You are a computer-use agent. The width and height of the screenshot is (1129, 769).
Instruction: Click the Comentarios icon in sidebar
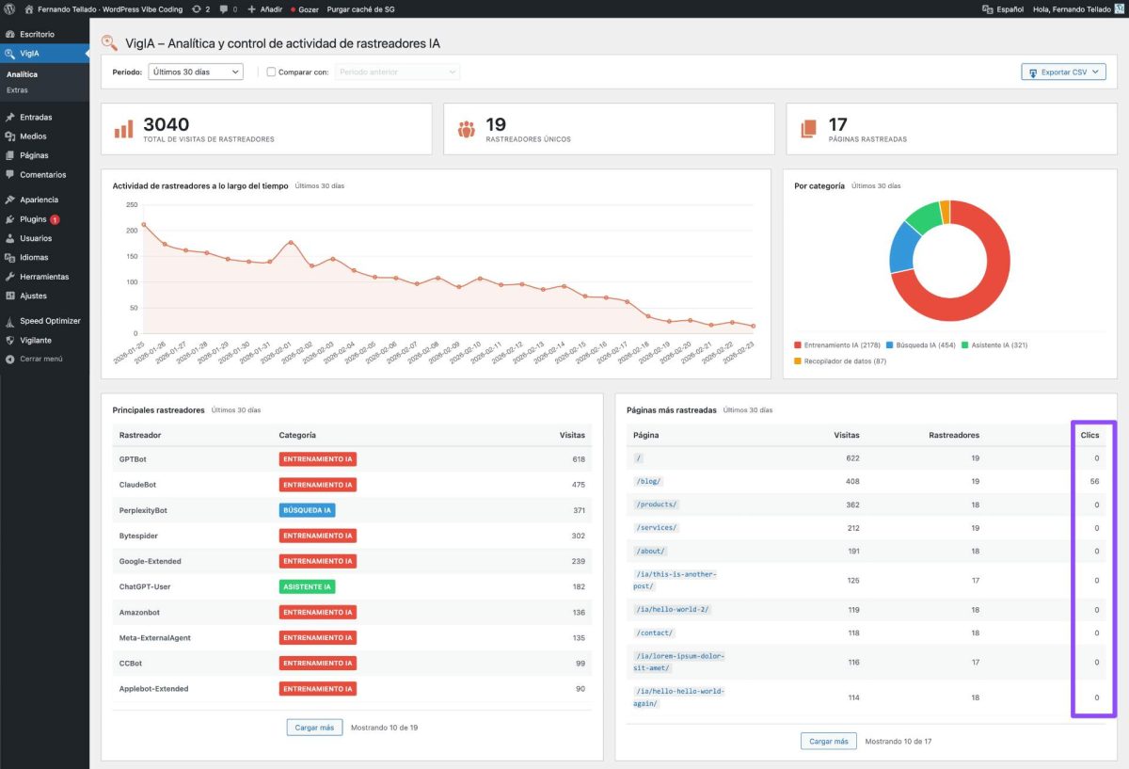(10, 175)
